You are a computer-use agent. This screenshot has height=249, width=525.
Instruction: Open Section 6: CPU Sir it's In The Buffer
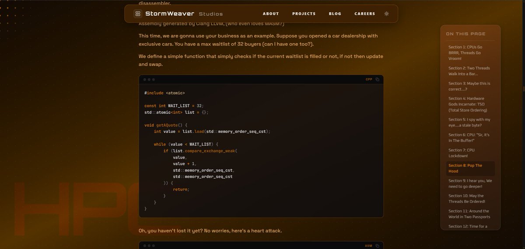(470, 138)
